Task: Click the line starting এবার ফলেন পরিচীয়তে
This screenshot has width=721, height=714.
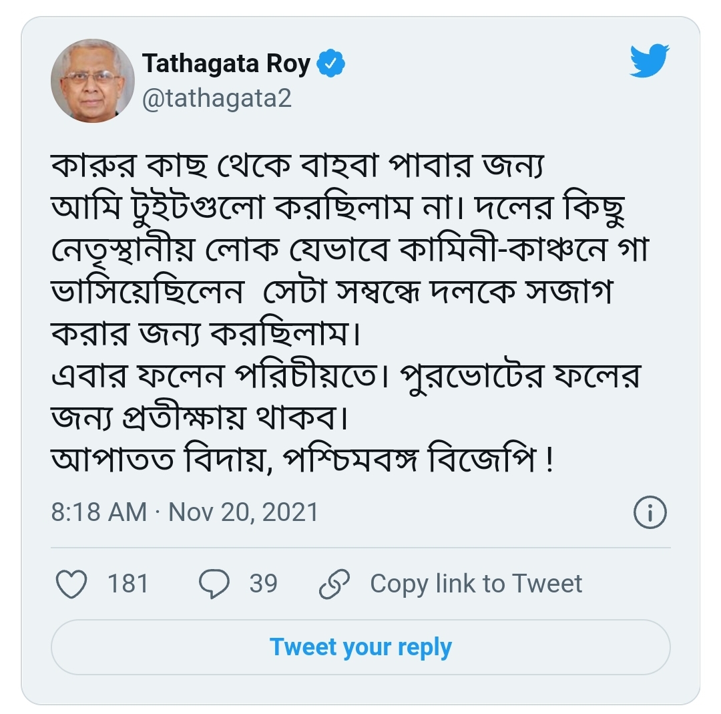Action: [x=346, y=376]
